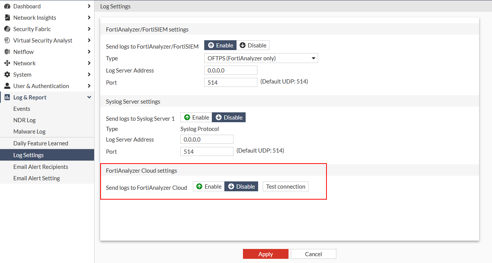Expand the Security Fabric chevron
Viewport: 492px width, 263px height.
89,29
